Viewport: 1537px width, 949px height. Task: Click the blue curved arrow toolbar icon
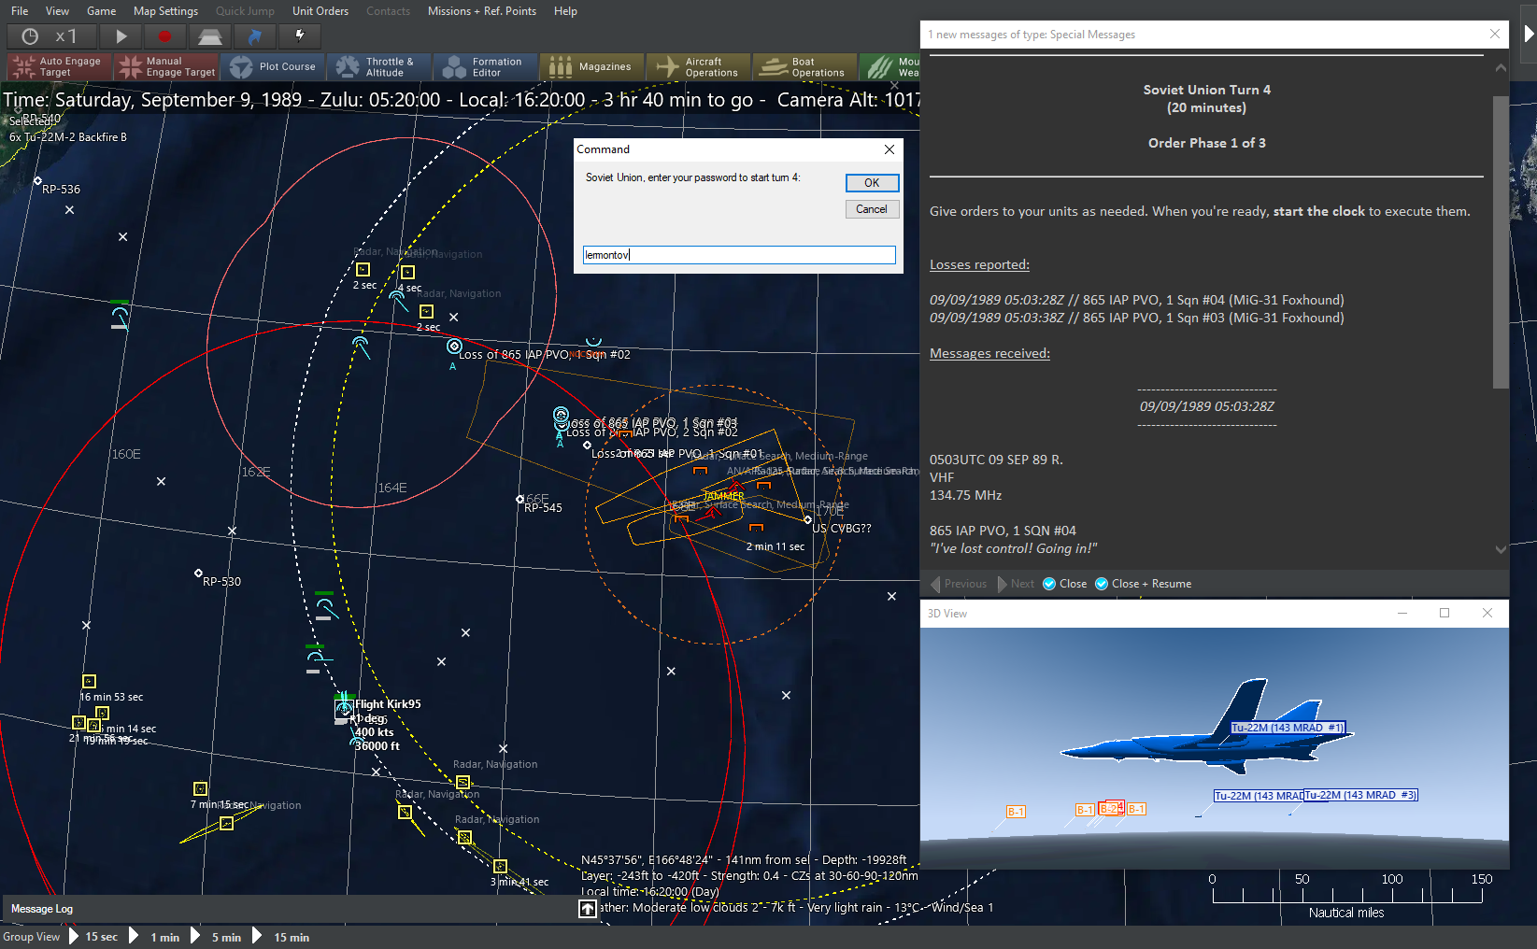[x=254, y=36]
